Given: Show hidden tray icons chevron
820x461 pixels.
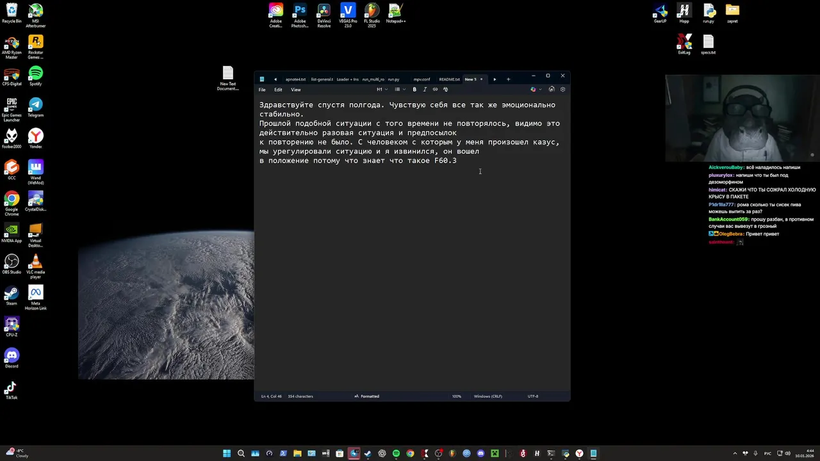Looking at the screenshot, I should (x=735, y=453).
